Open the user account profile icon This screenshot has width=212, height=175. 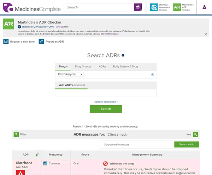click(x=205, y=7)
